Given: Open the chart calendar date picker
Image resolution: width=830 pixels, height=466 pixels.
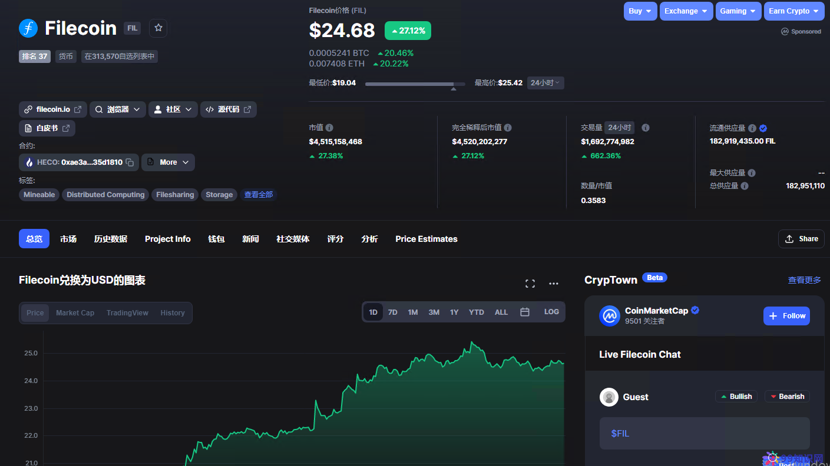Looking at the screenshot, I should [525, 312].
